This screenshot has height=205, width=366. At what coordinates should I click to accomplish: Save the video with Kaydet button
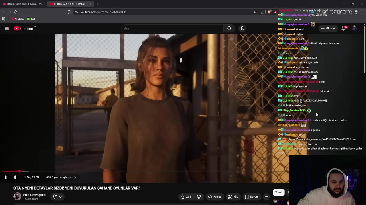pos(252,197)
